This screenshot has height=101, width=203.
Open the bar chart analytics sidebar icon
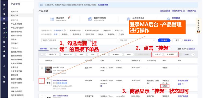(4, 28)
